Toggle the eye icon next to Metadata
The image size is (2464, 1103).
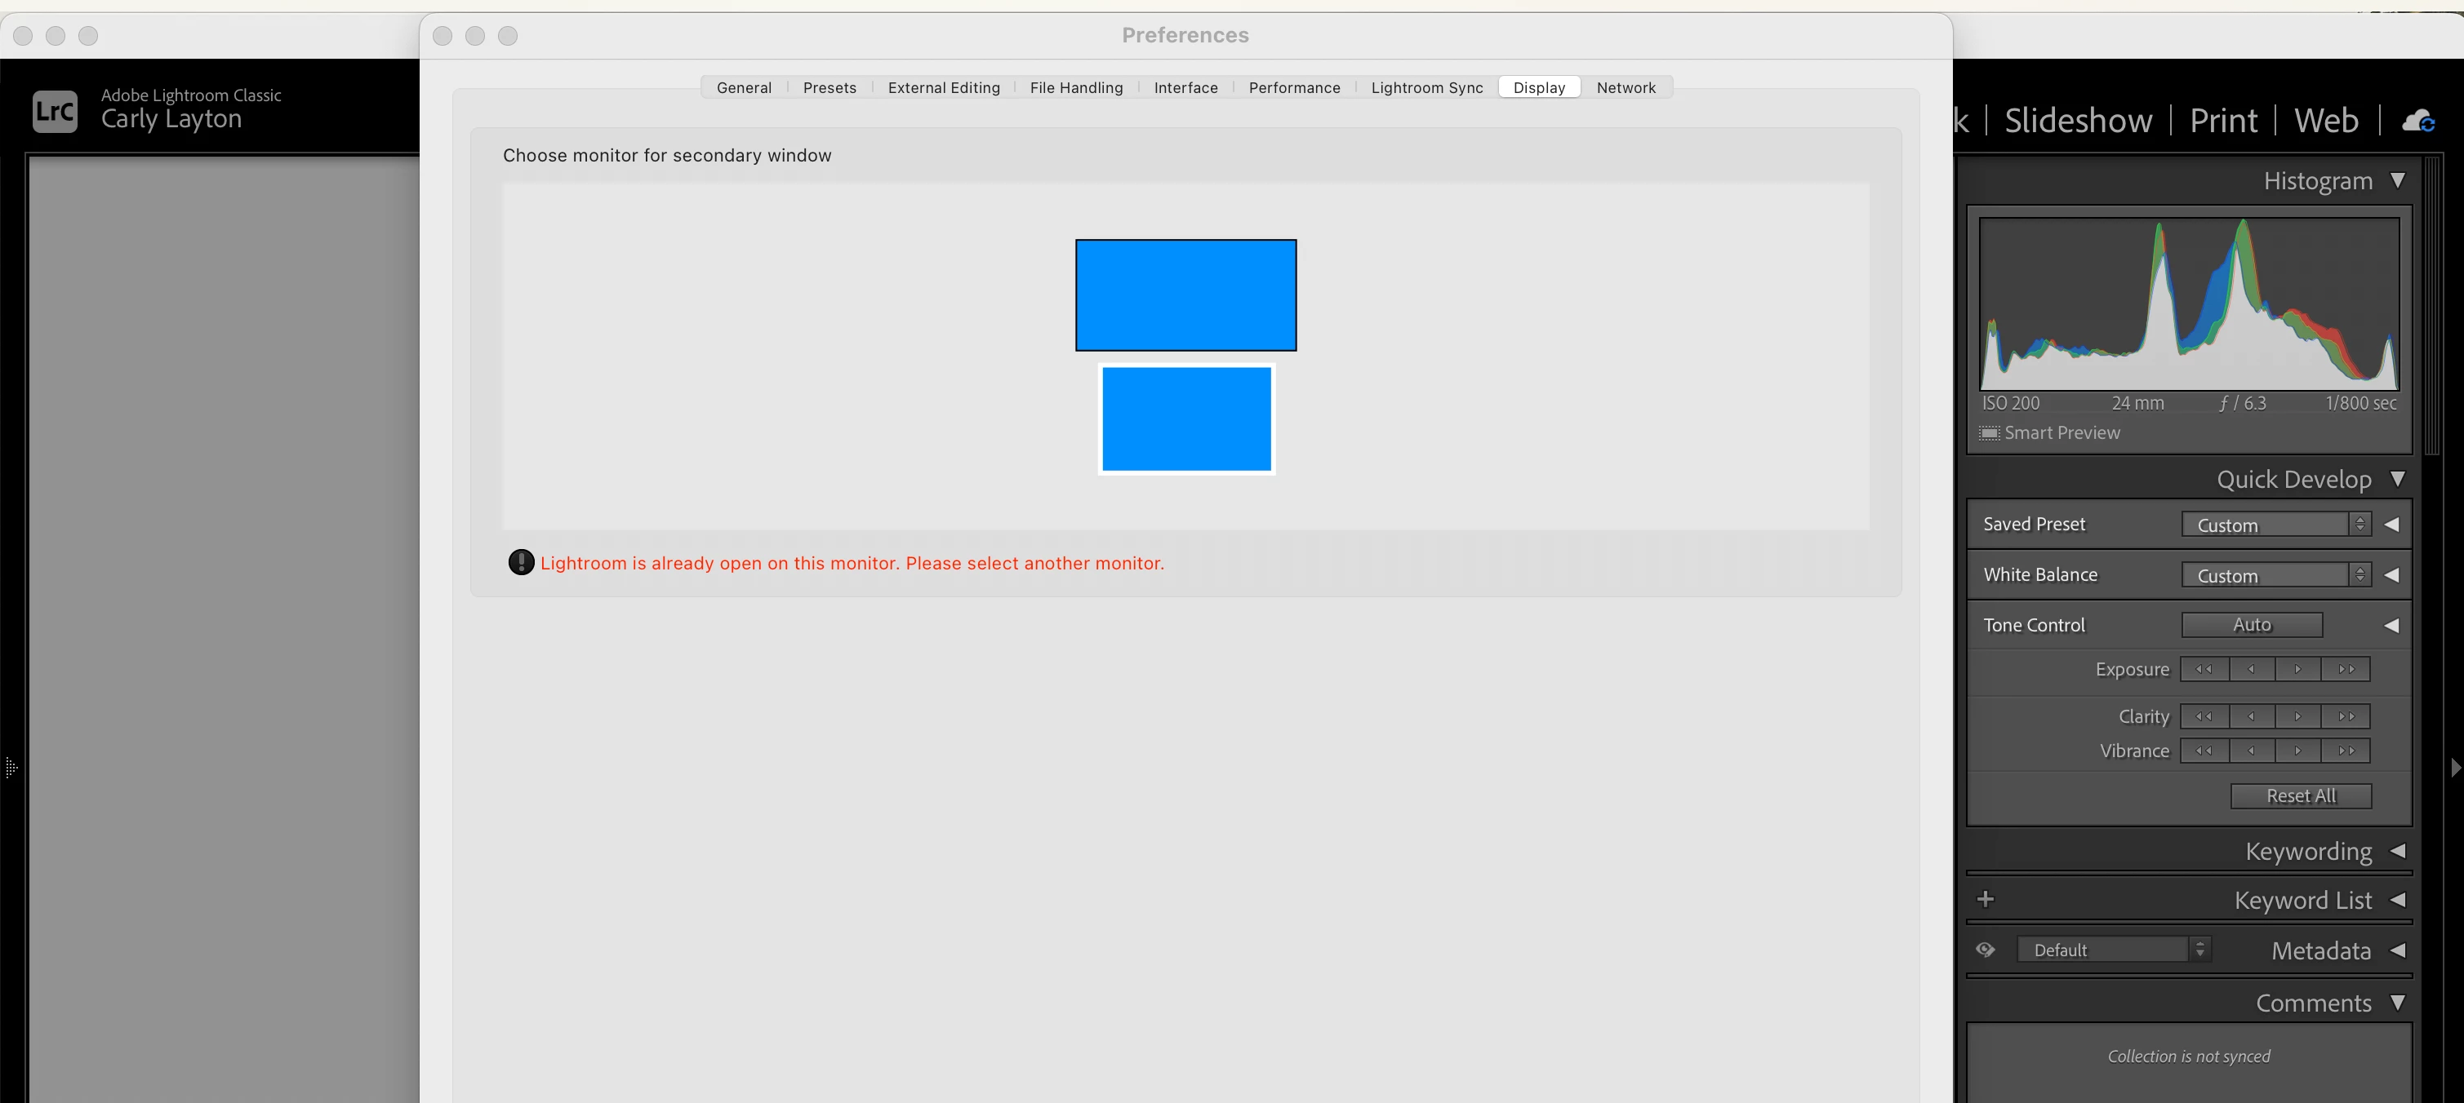point(1986,949)
